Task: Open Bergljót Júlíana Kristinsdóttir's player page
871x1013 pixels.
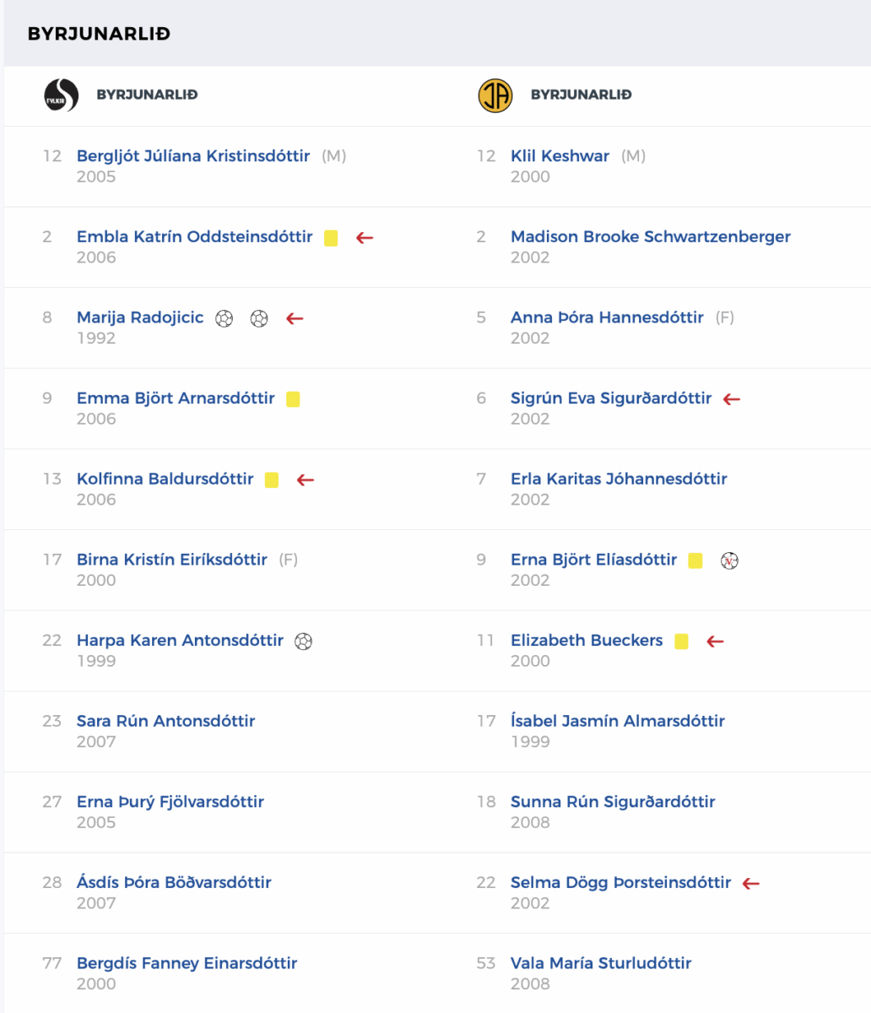Action: 193,156
